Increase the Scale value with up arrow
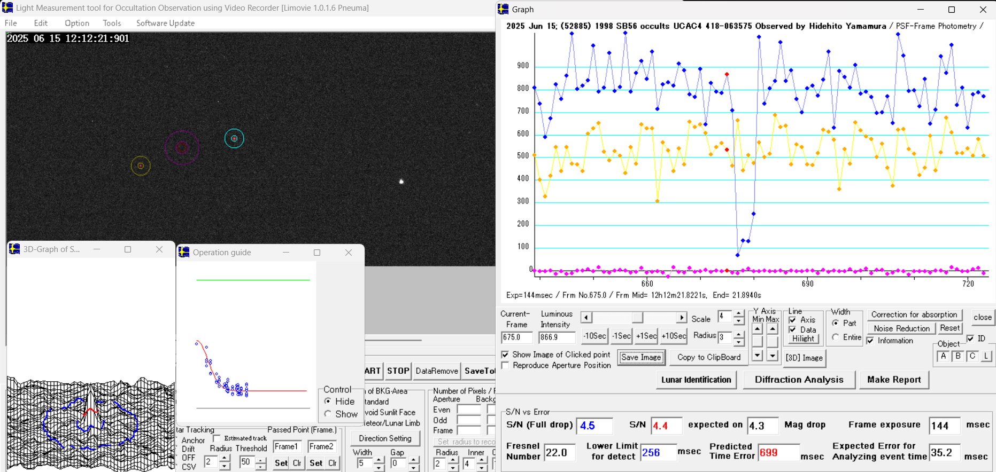This screenshot has height=472, width=996. (x=739, y=313)
